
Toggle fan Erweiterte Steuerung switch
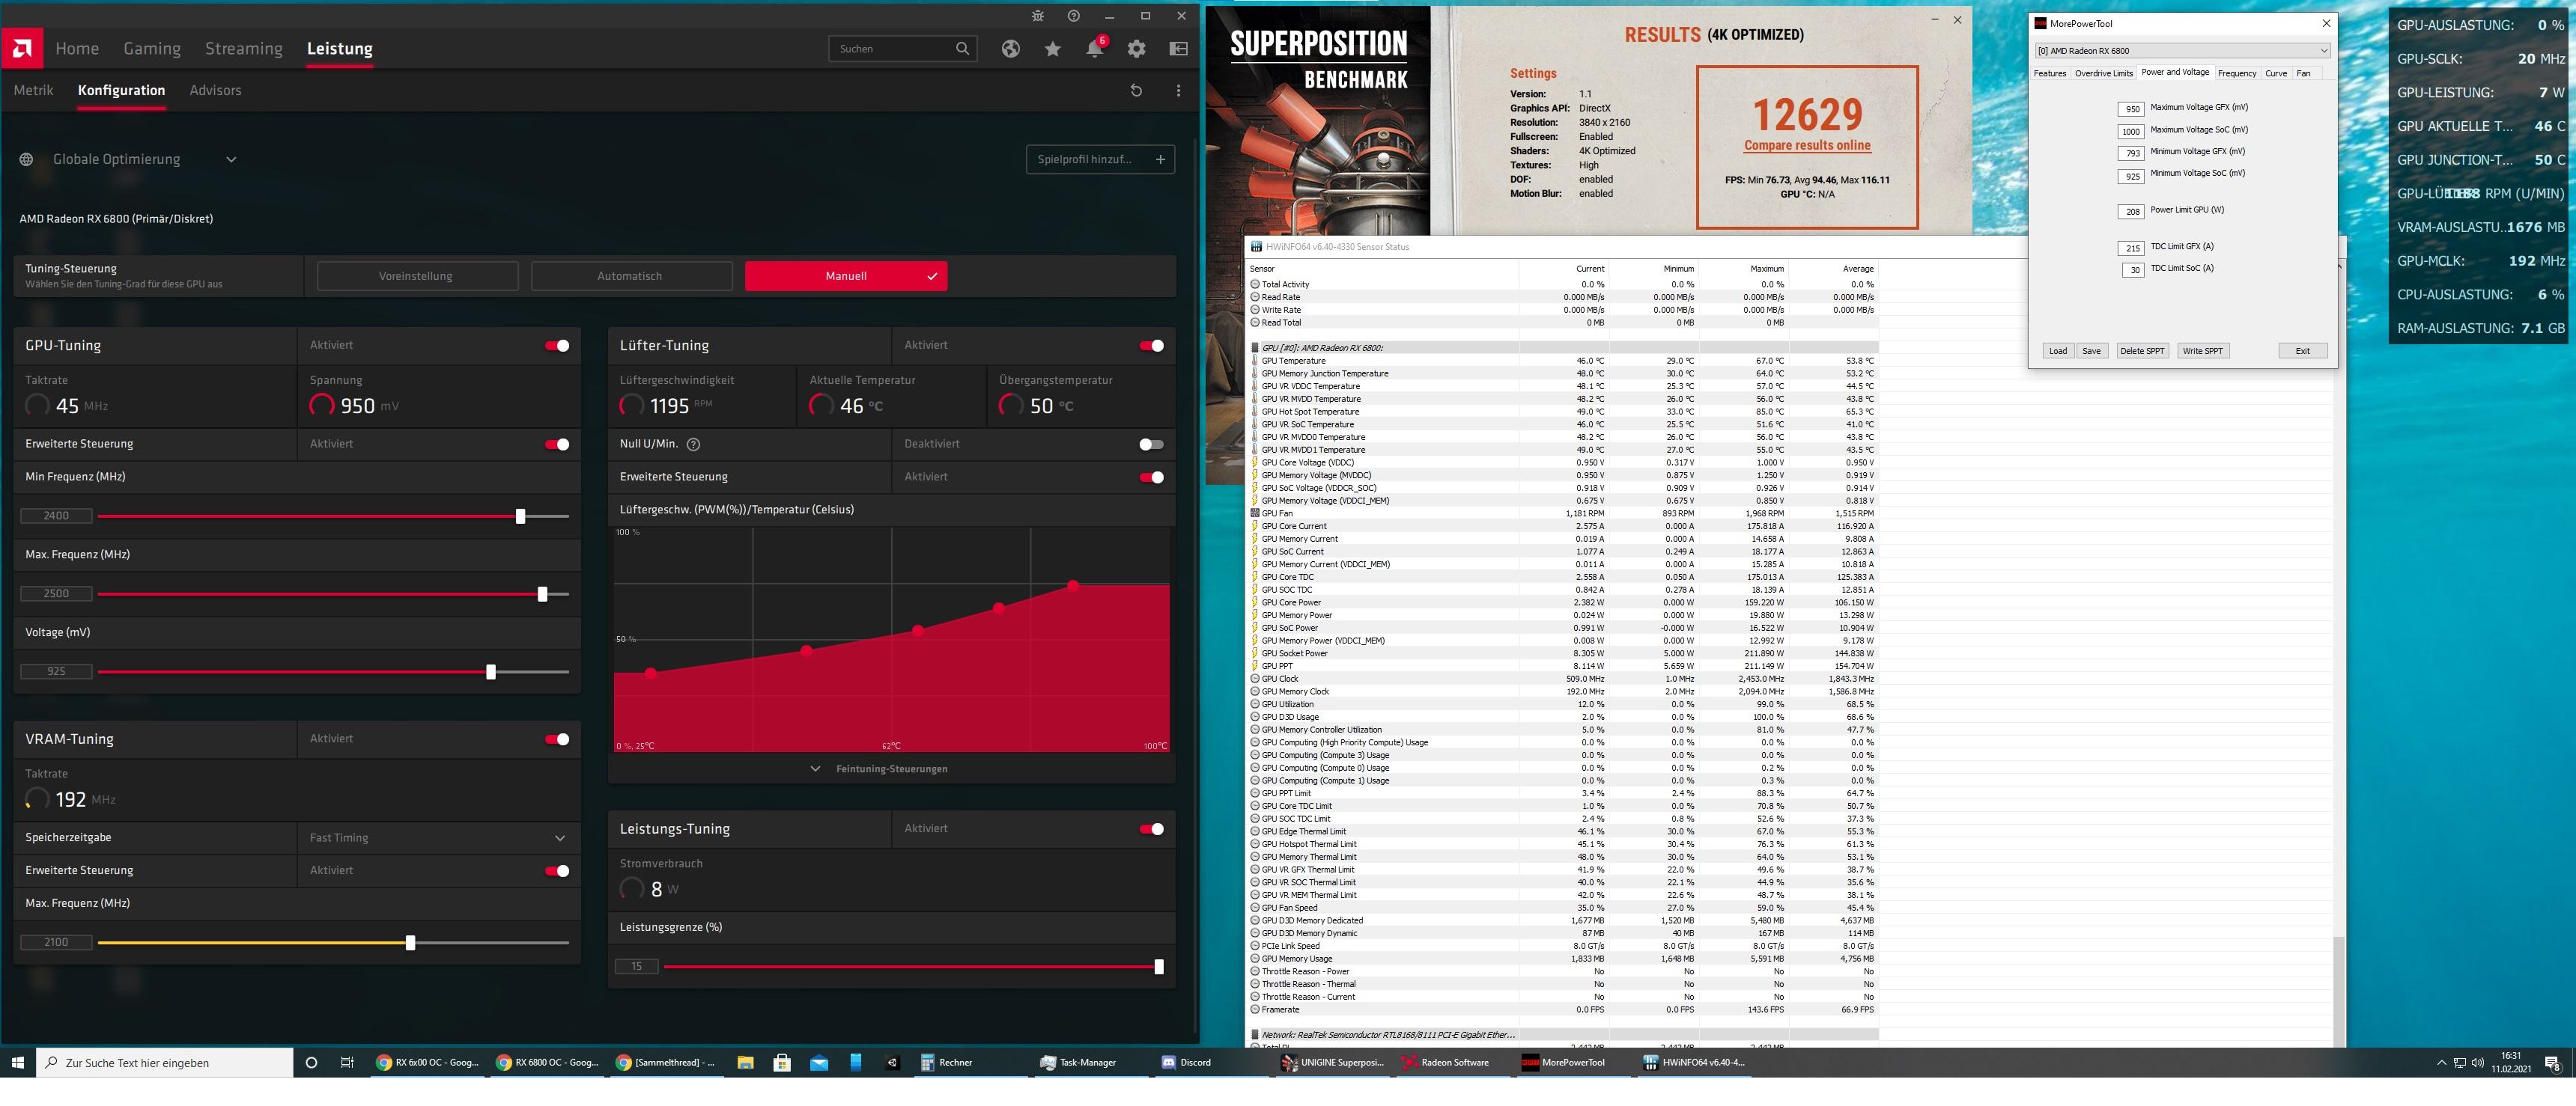pos(1151,477)
